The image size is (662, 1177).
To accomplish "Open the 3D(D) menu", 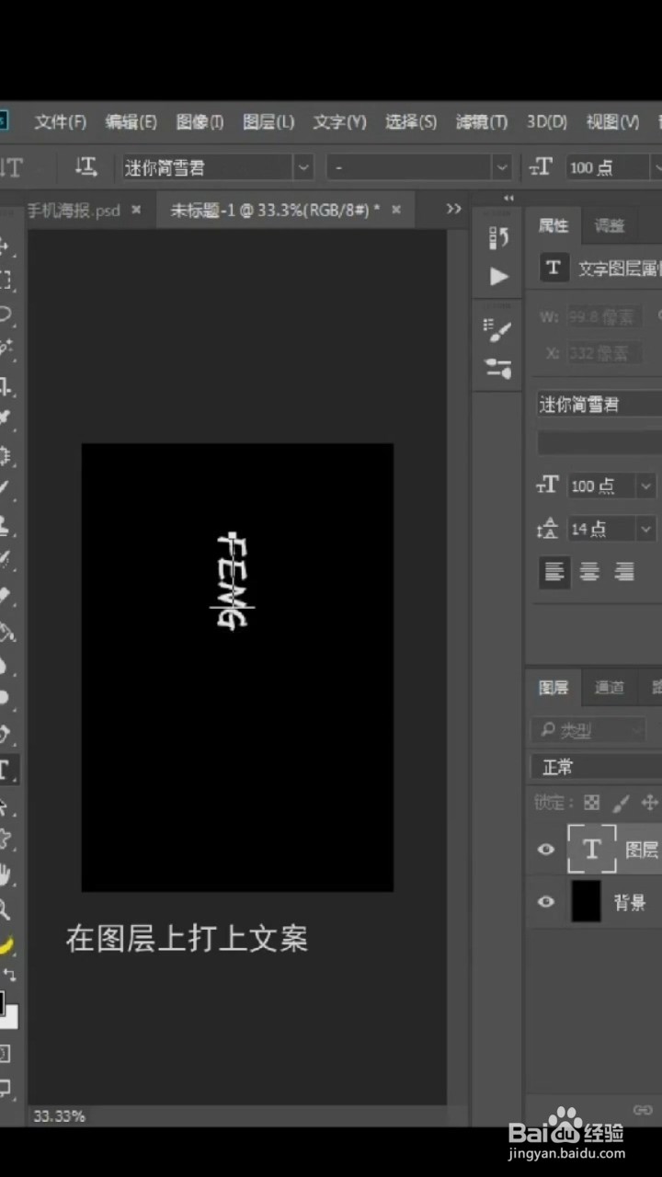I will click(546, 121).
